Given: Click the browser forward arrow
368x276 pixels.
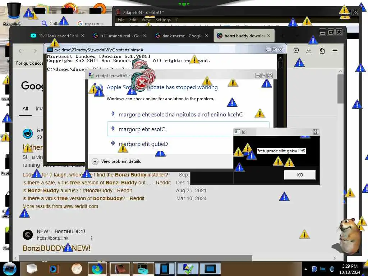Looking at the screenshot, I should click(34, 51).
